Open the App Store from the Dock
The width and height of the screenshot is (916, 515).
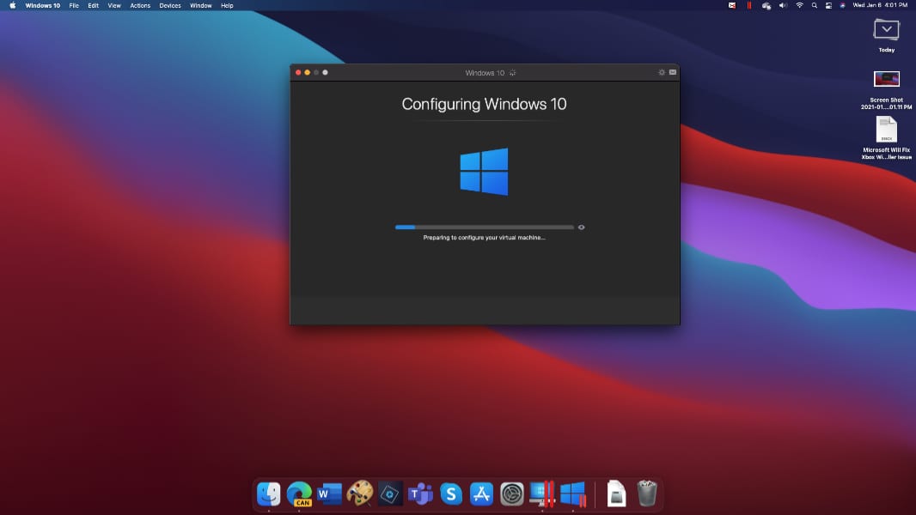point(481,494)
